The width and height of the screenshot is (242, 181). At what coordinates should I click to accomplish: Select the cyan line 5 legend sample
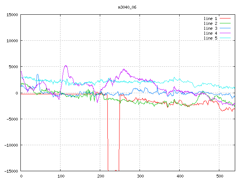coord(225,38)
